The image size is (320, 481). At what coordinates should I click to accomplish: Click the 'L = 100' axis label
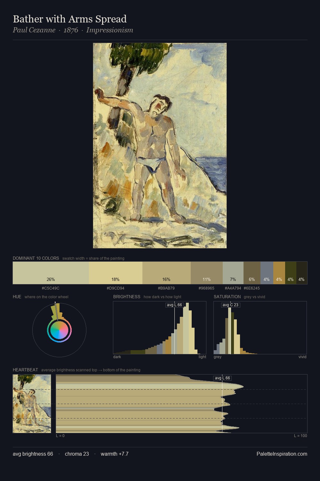pyautogui.click(x=300, y=436)
